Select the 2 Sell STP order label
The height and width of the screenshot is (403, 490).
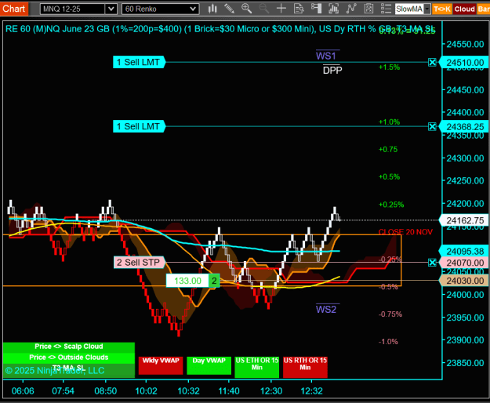[140, 263]
